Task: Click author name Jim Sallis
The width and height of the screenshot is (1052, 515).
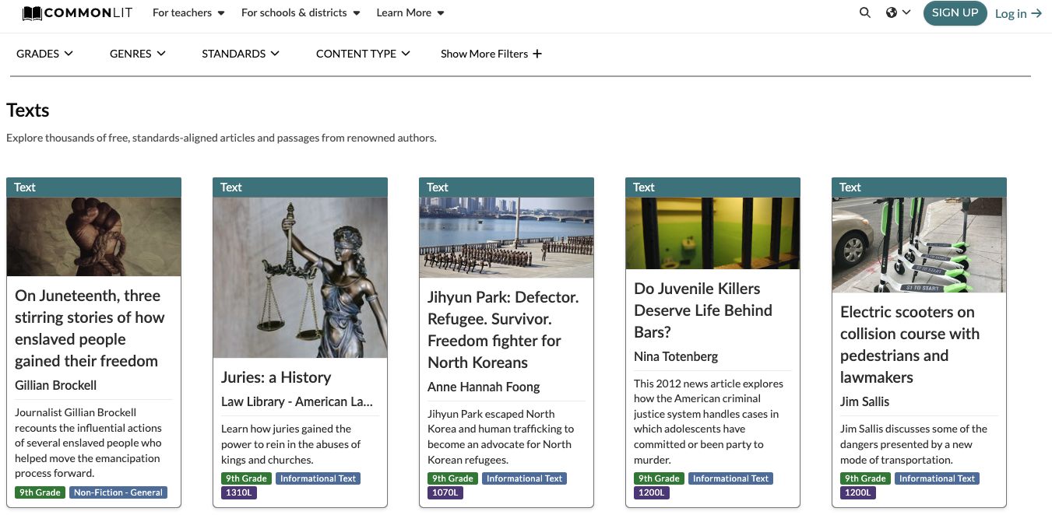Action: pos(864,401)
